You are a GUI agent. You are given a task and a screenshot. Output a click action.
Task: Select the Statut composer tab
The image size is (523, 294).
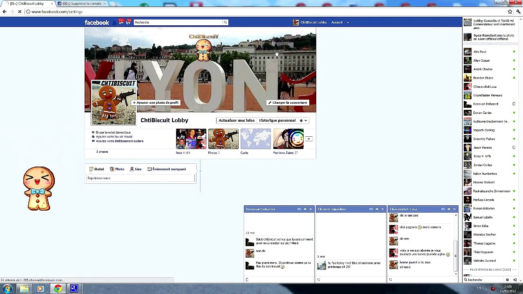96,169
